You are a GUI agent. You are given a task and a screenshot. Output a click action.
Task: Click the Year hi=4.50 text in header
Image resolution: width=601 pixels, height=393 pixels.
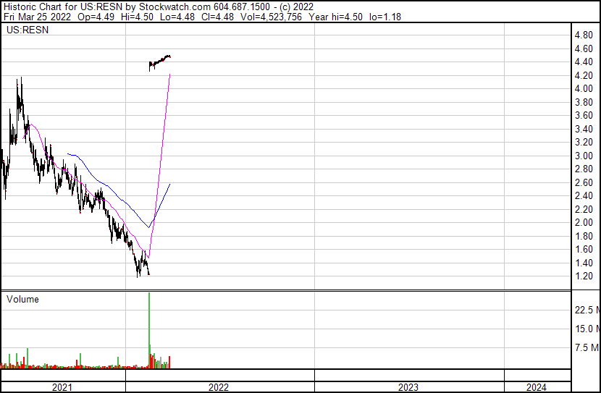coord(335,17)
